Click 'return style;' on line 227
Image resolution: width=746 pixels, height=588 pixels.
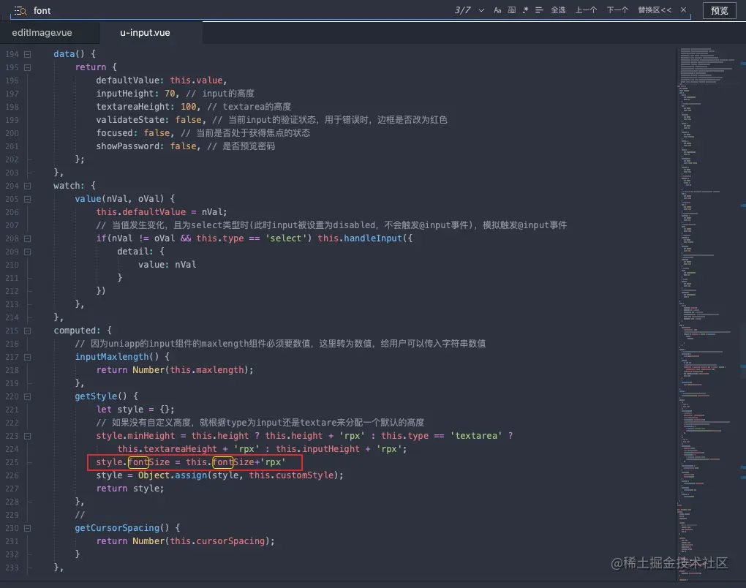pyautogui.click(x=130, y=489)
